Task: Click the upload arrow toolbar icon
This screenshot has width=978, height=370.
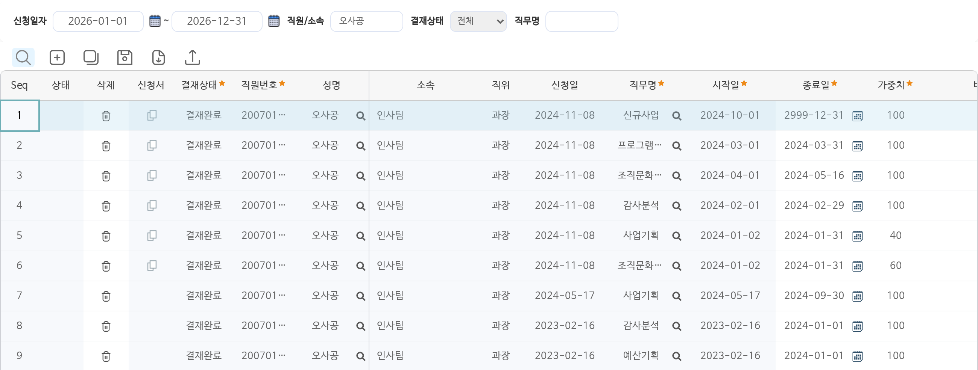Action: click(193, 57)
